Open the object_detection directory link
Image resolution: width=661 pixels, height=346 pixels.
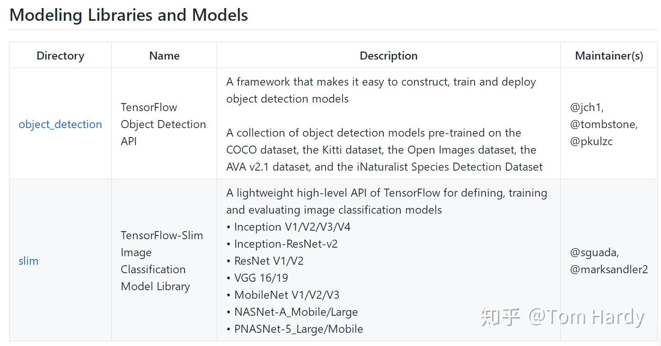point(60,124)
